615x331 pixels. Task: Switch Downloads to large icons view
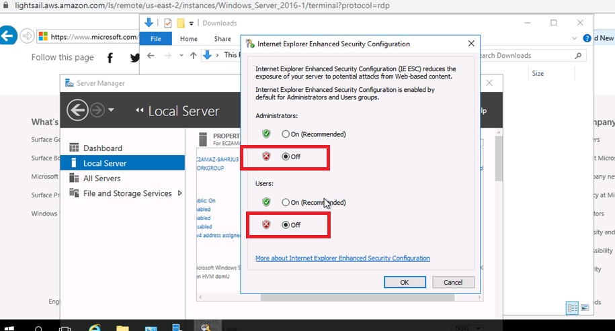(584, 308)
